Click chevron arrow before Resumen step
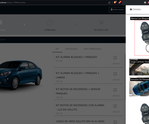Screen dimensions: 149x124 [24, 25]
